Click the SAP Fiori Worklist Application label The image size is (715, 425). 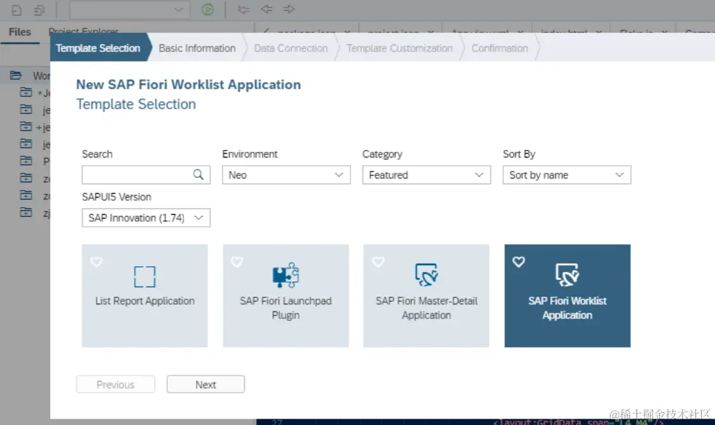click(567, 308)
